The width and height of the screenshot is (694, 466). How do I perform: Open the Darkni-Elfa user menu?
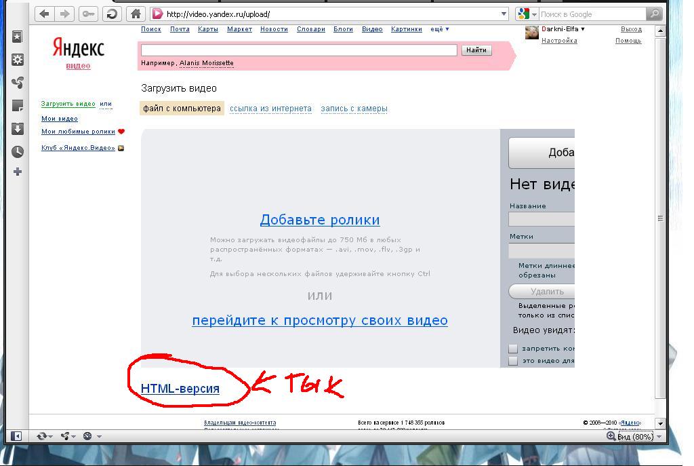point(563,28)
